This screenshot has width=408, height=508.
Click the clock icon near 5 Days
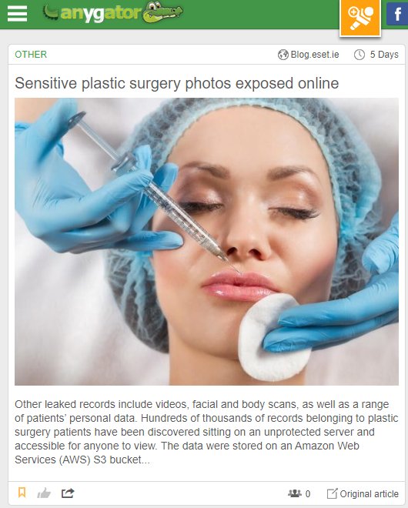[359, 55]
